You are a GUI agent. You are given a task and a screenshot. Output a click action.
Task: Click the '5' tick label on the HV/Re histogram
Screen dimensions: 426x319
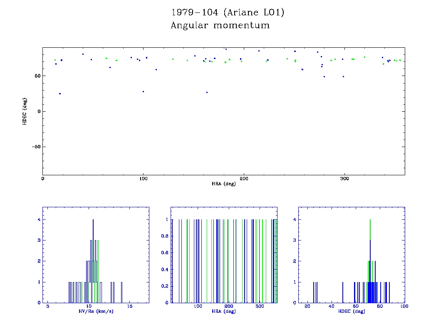[x=47, y=306]
